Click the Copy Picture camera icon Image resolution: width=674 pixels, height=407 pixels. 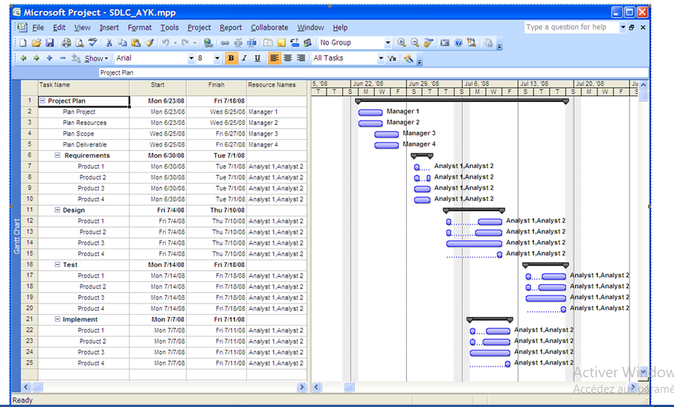pos(445,43)
